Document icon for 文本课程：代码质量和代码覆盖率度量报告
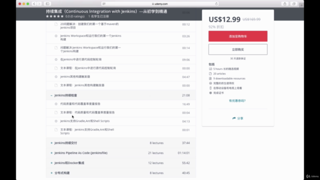This screenshot has width=320, height=180. click(x=56, y=112)
